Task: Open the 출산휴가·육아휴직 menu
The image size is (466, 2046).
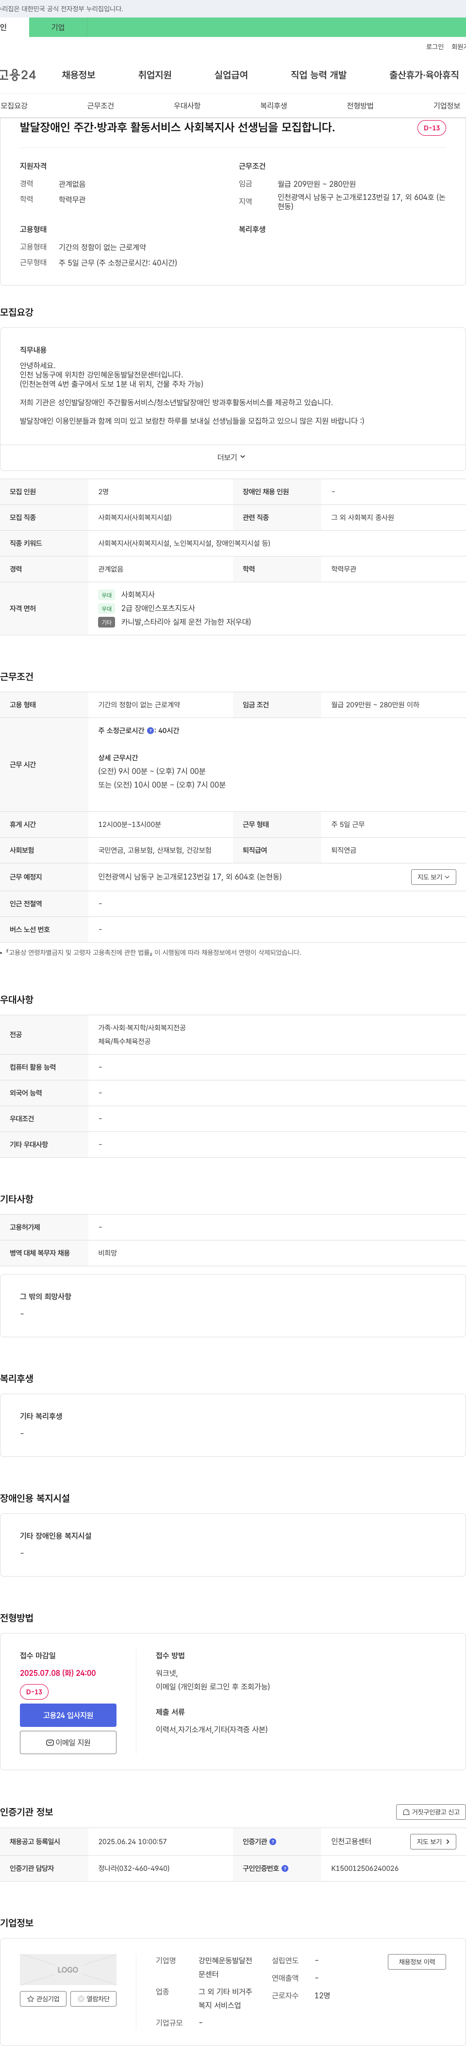Action: (x=424, y=74)
